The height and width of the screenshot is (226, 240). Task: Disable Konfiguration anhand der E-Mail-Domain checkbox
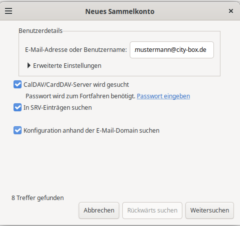pyautogui.click(x=17, y=130)
